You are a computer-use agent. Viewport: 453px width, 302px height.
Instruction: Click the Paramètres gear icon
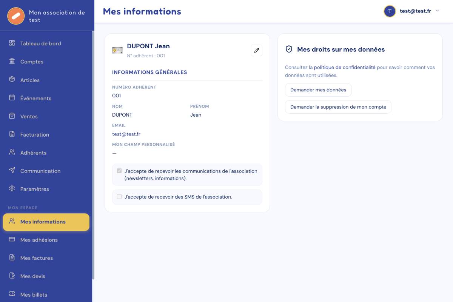click(x=12, y=188)
